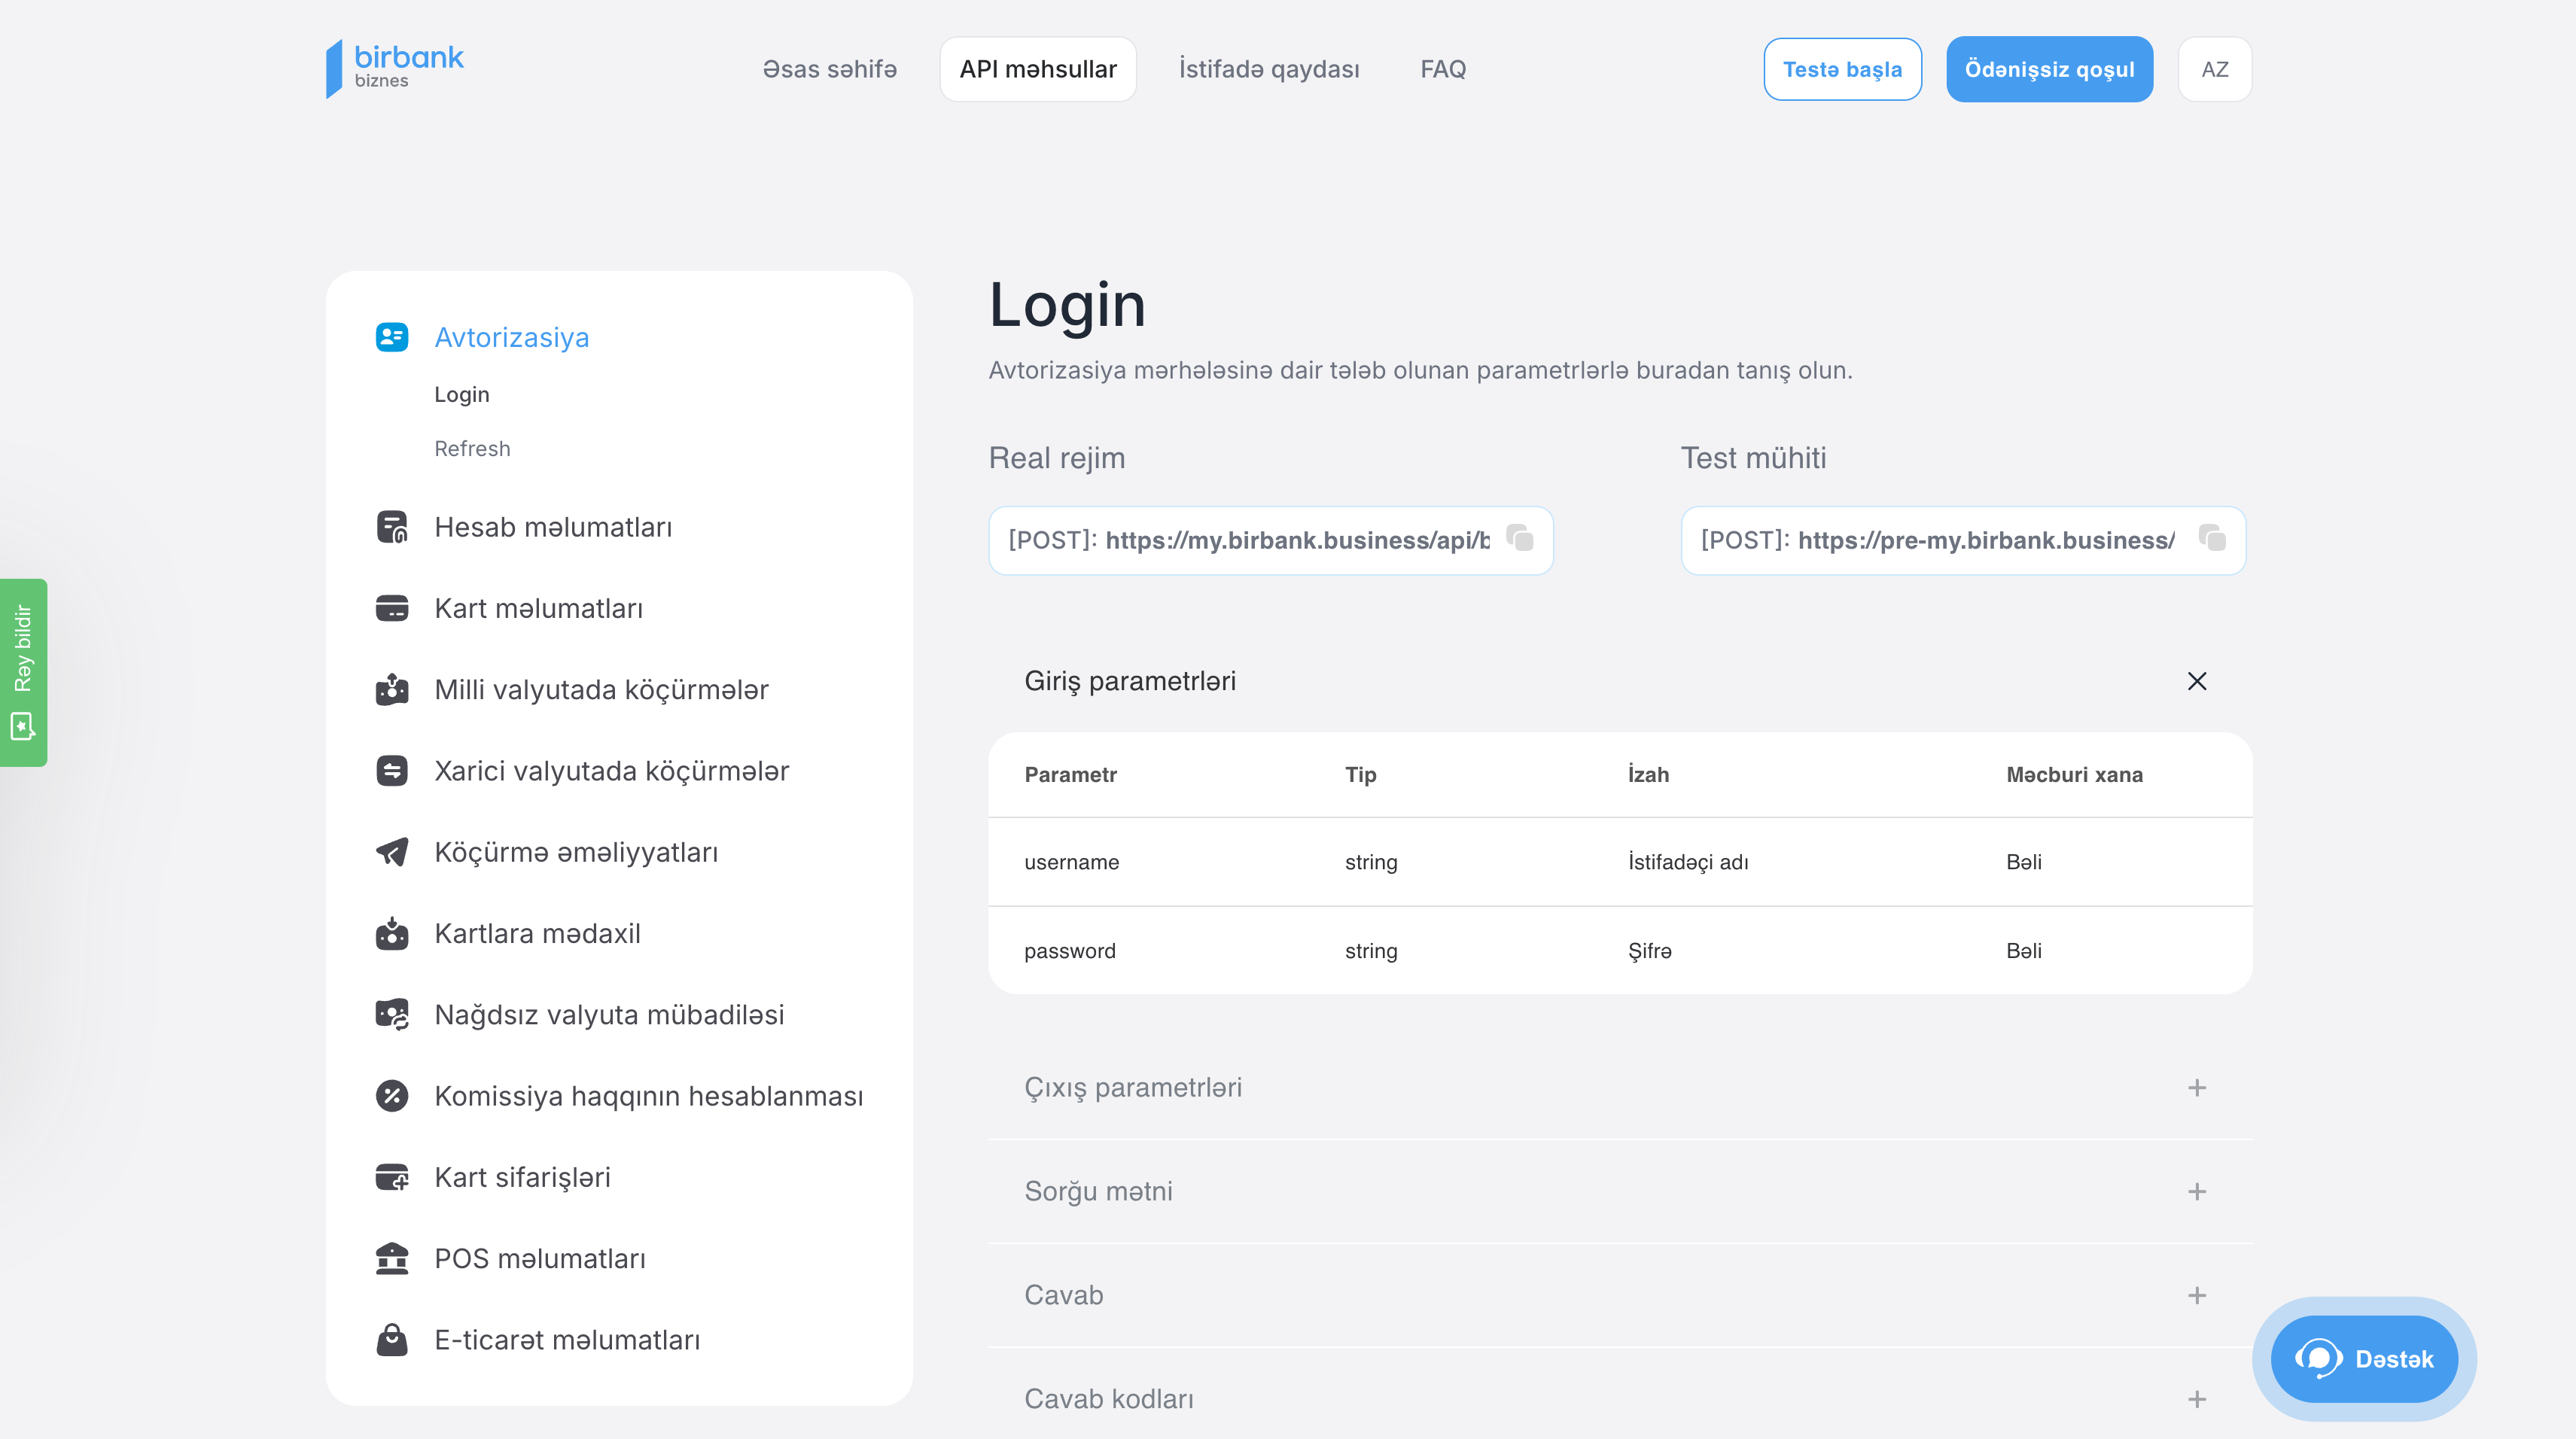Open the FAQ page
The image size is (2576, 1439).
point(1442,69)
